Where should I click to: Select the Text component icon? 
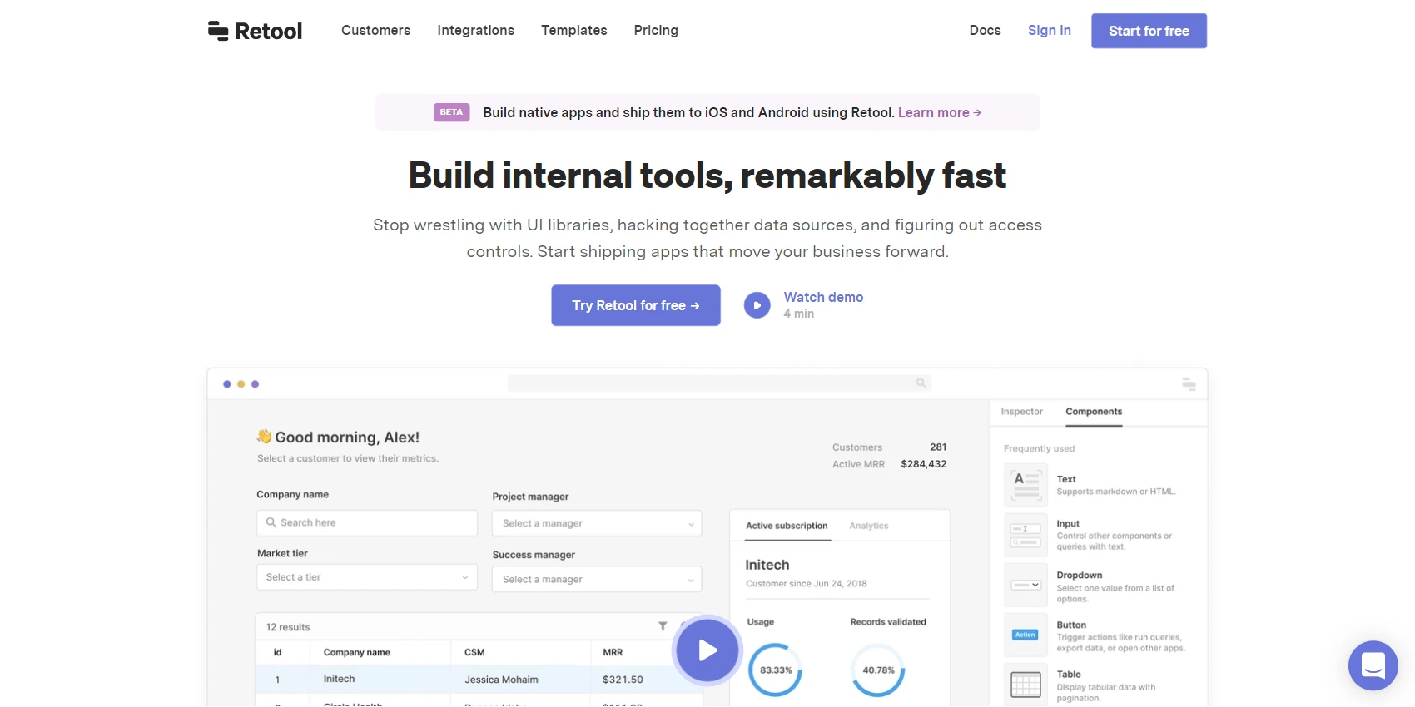coord(1025,485)
